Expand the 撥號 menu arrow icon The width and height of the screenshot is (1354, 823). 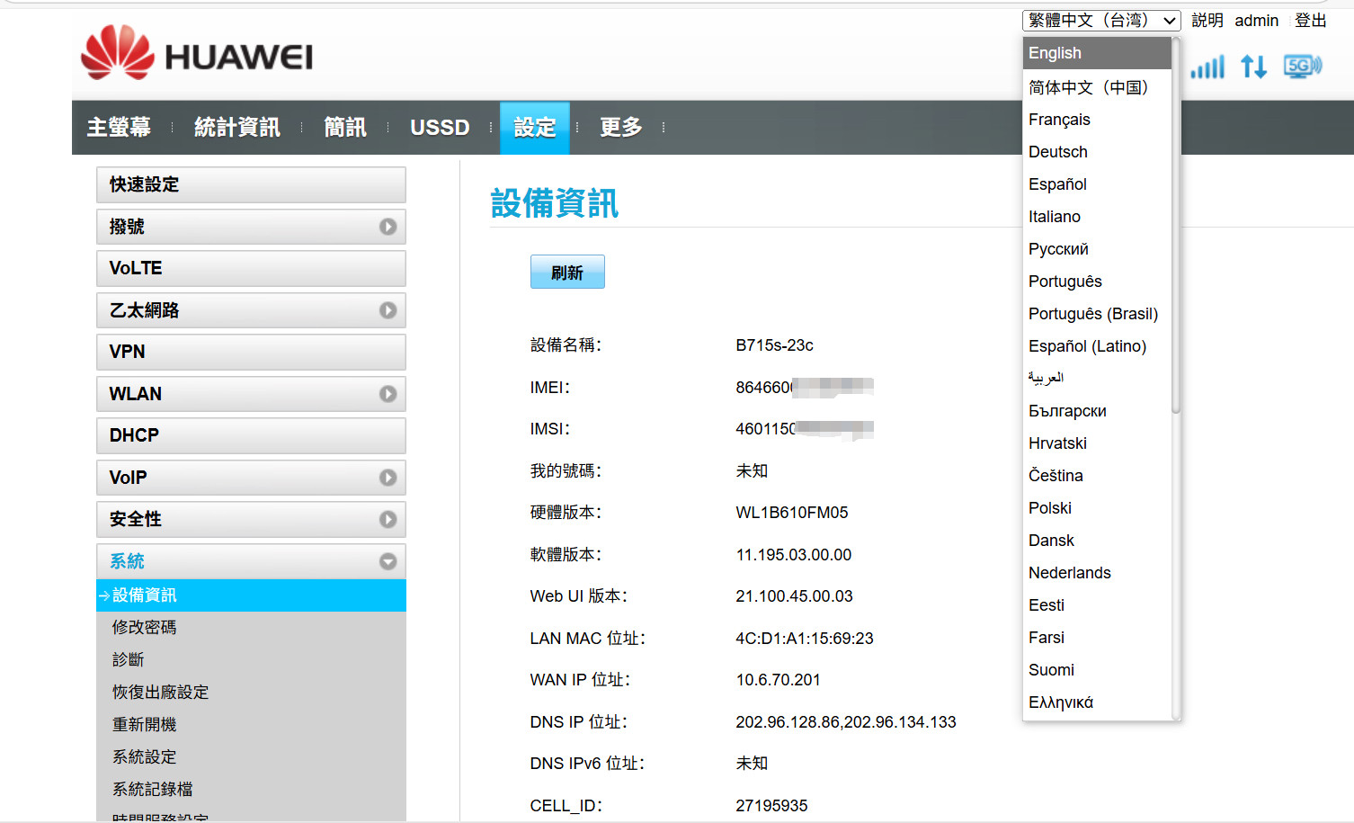[x=387, y=227]
